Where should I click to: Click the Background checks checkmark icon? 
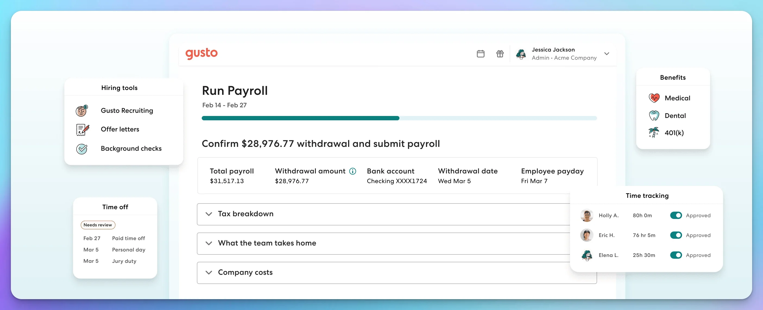click(82, 149)
